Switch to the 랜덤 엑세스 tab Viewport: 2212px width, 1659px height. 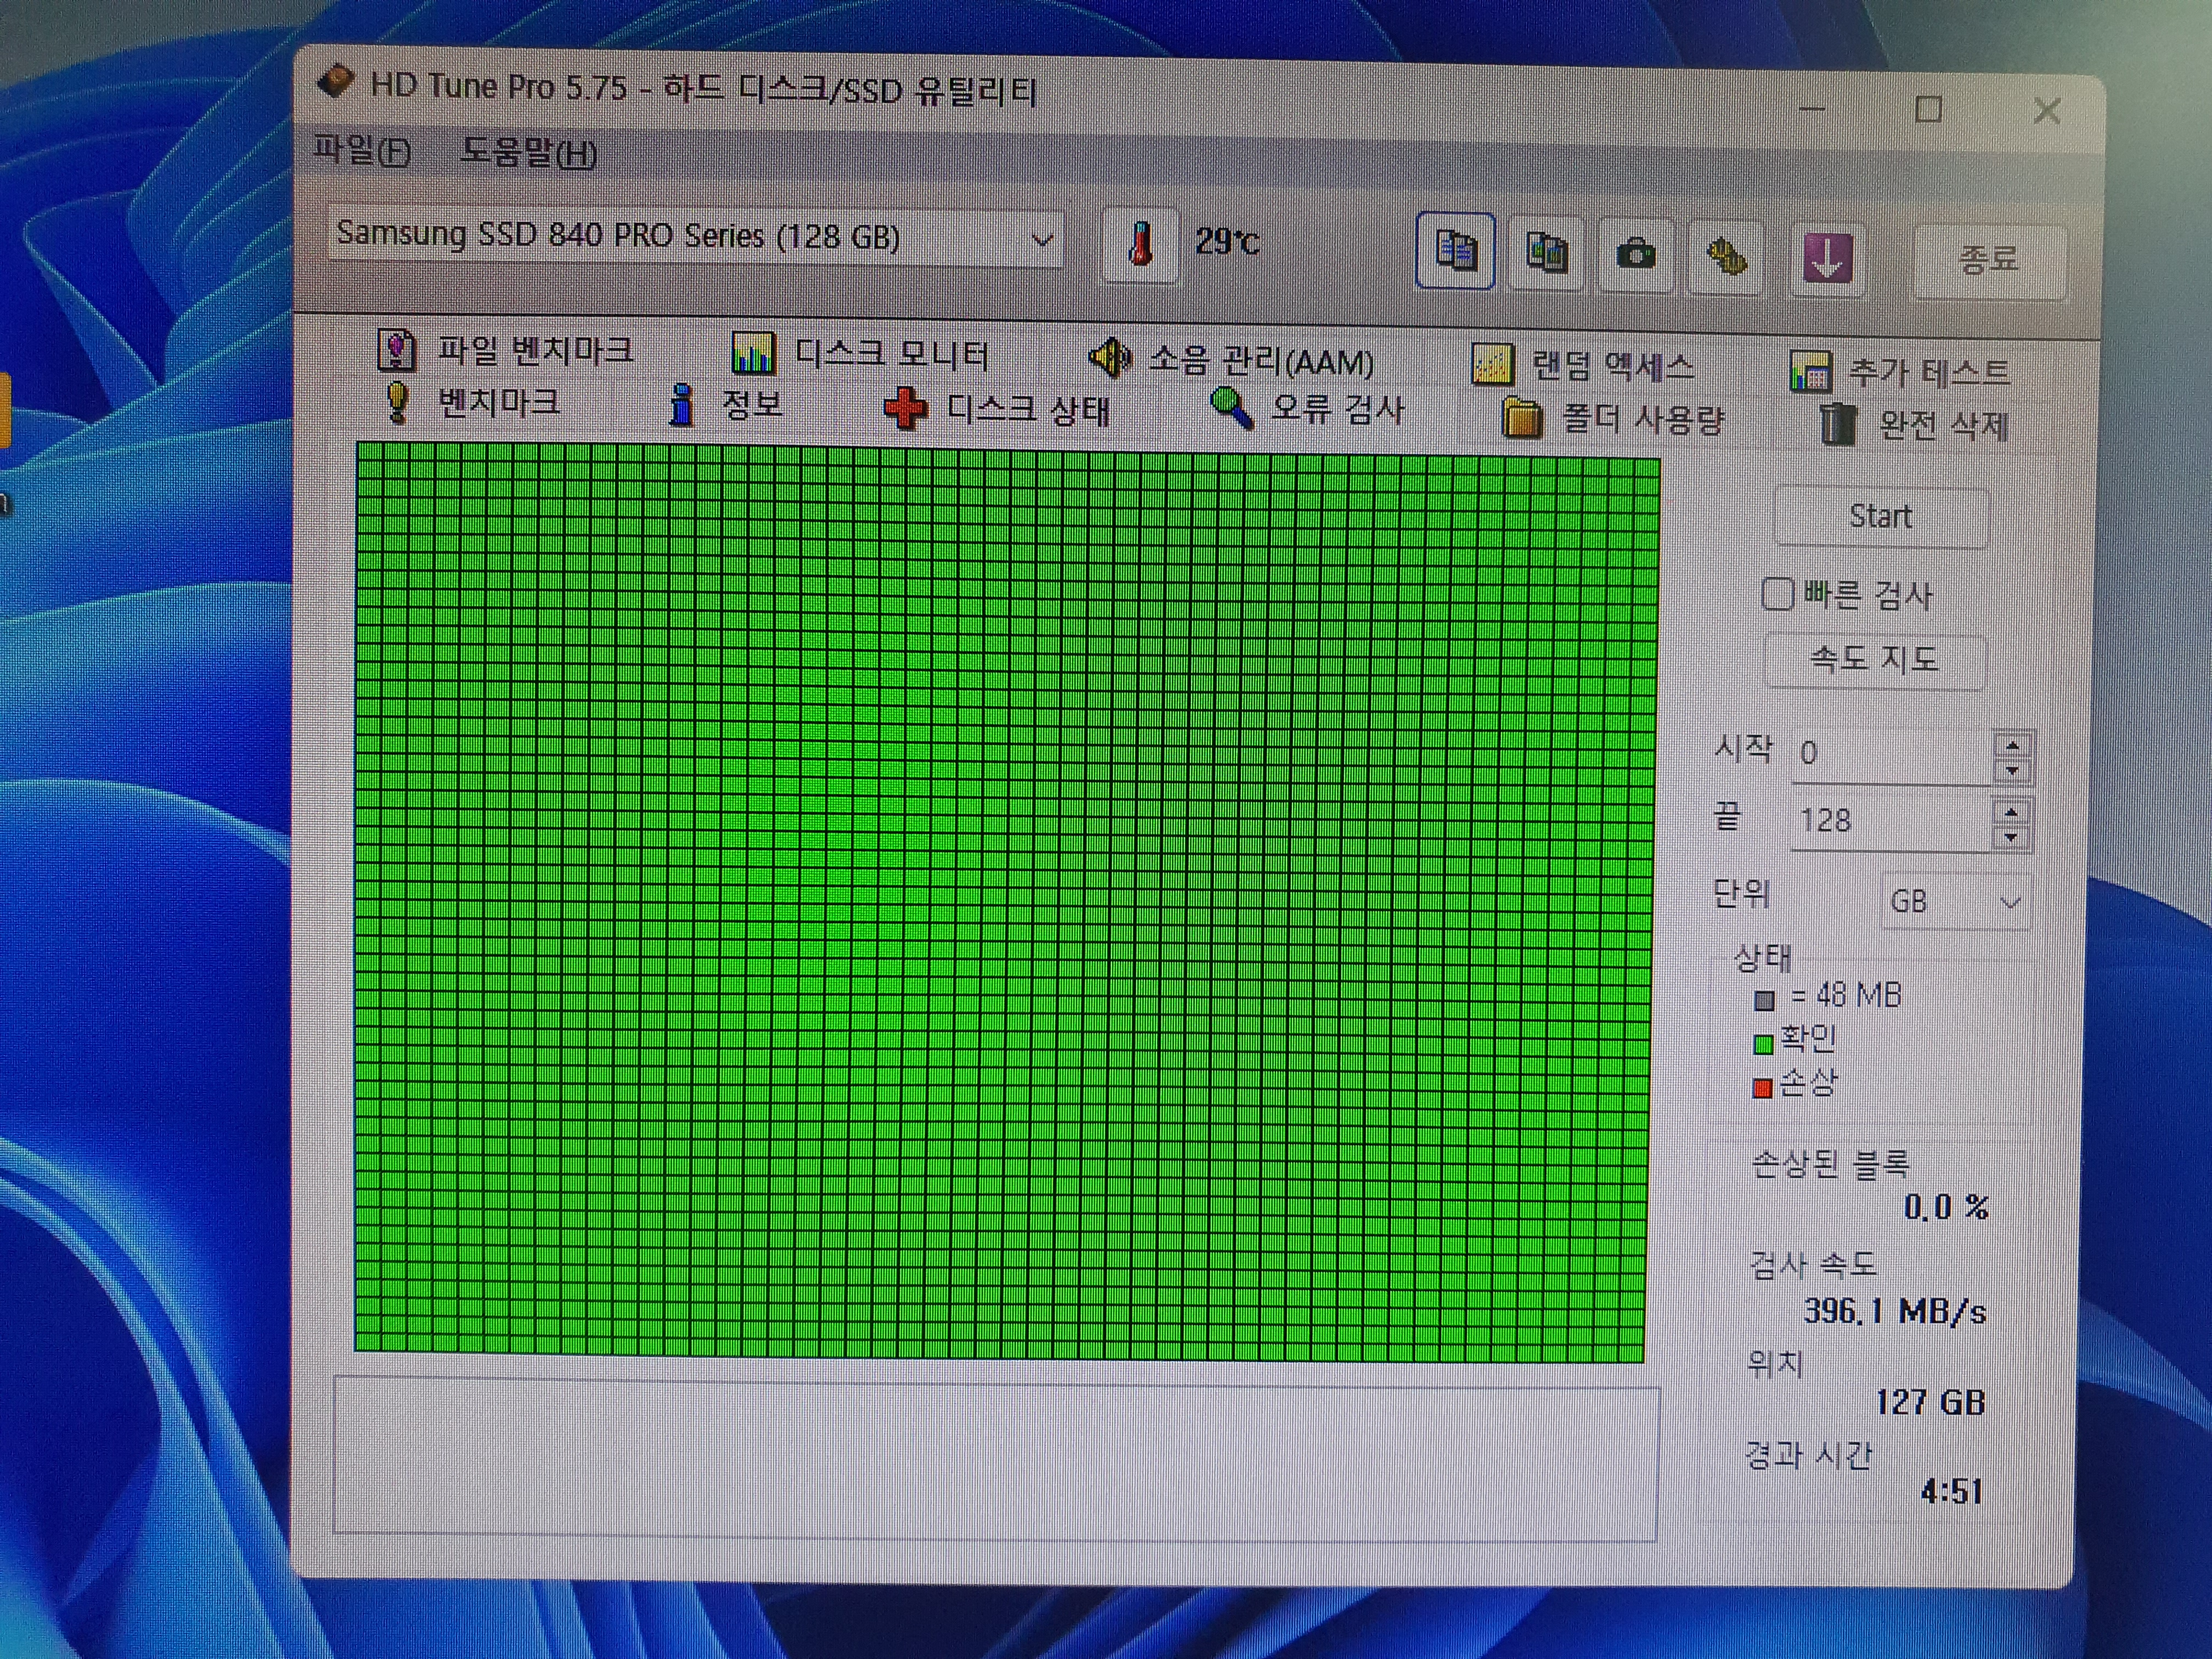1583,366
